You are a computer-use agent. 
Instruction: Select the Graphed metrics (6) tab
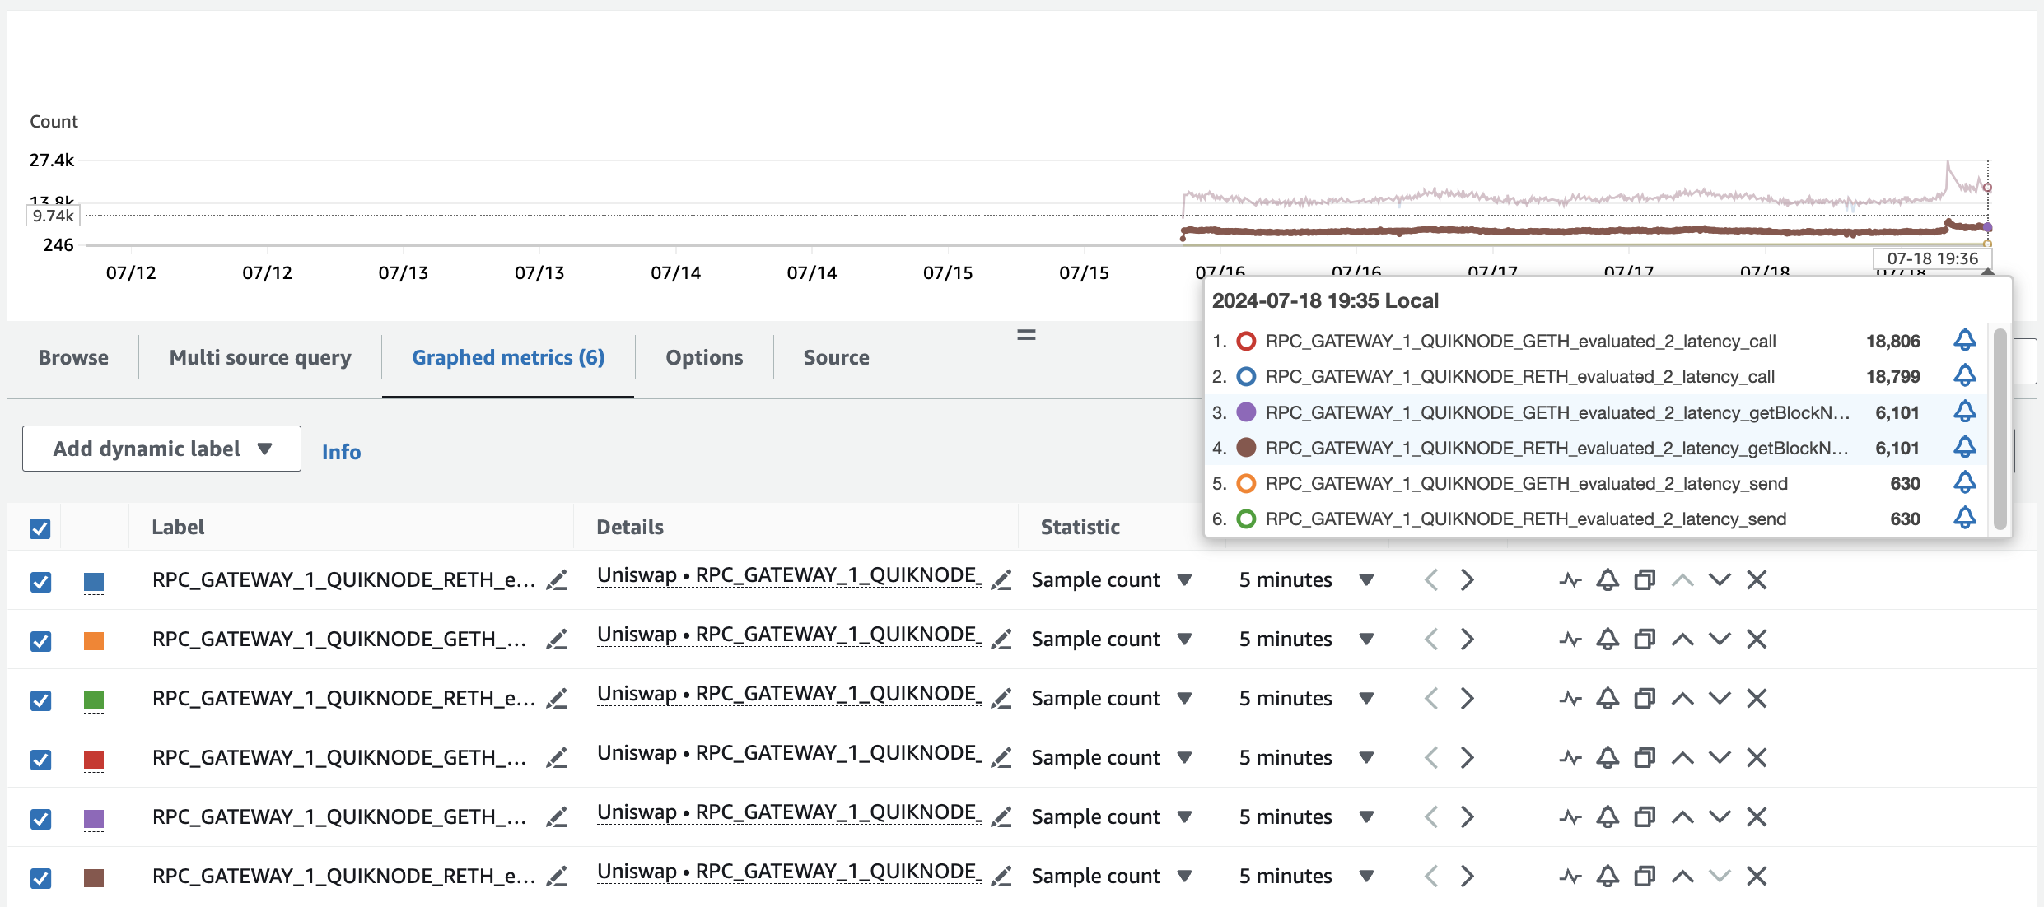click(x=508, y=357)
